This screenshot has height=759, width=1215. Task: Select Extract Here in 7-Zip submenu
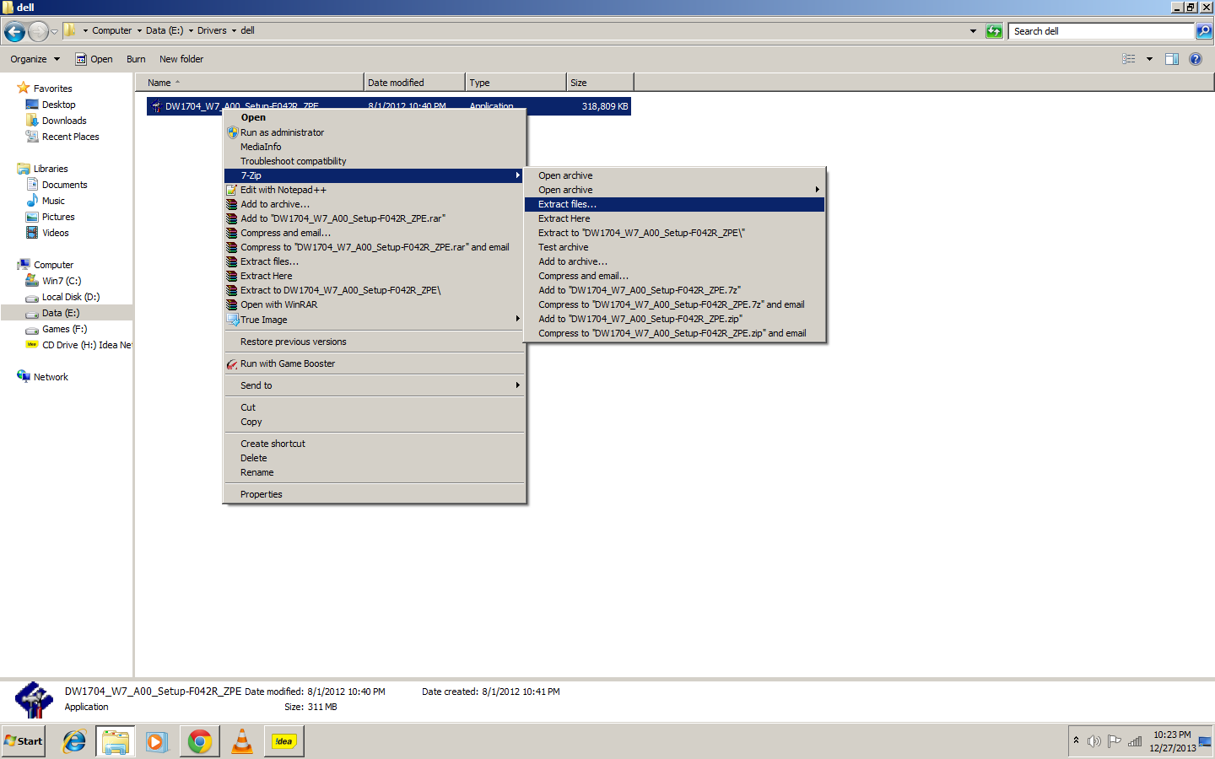[x=674, y=218]
